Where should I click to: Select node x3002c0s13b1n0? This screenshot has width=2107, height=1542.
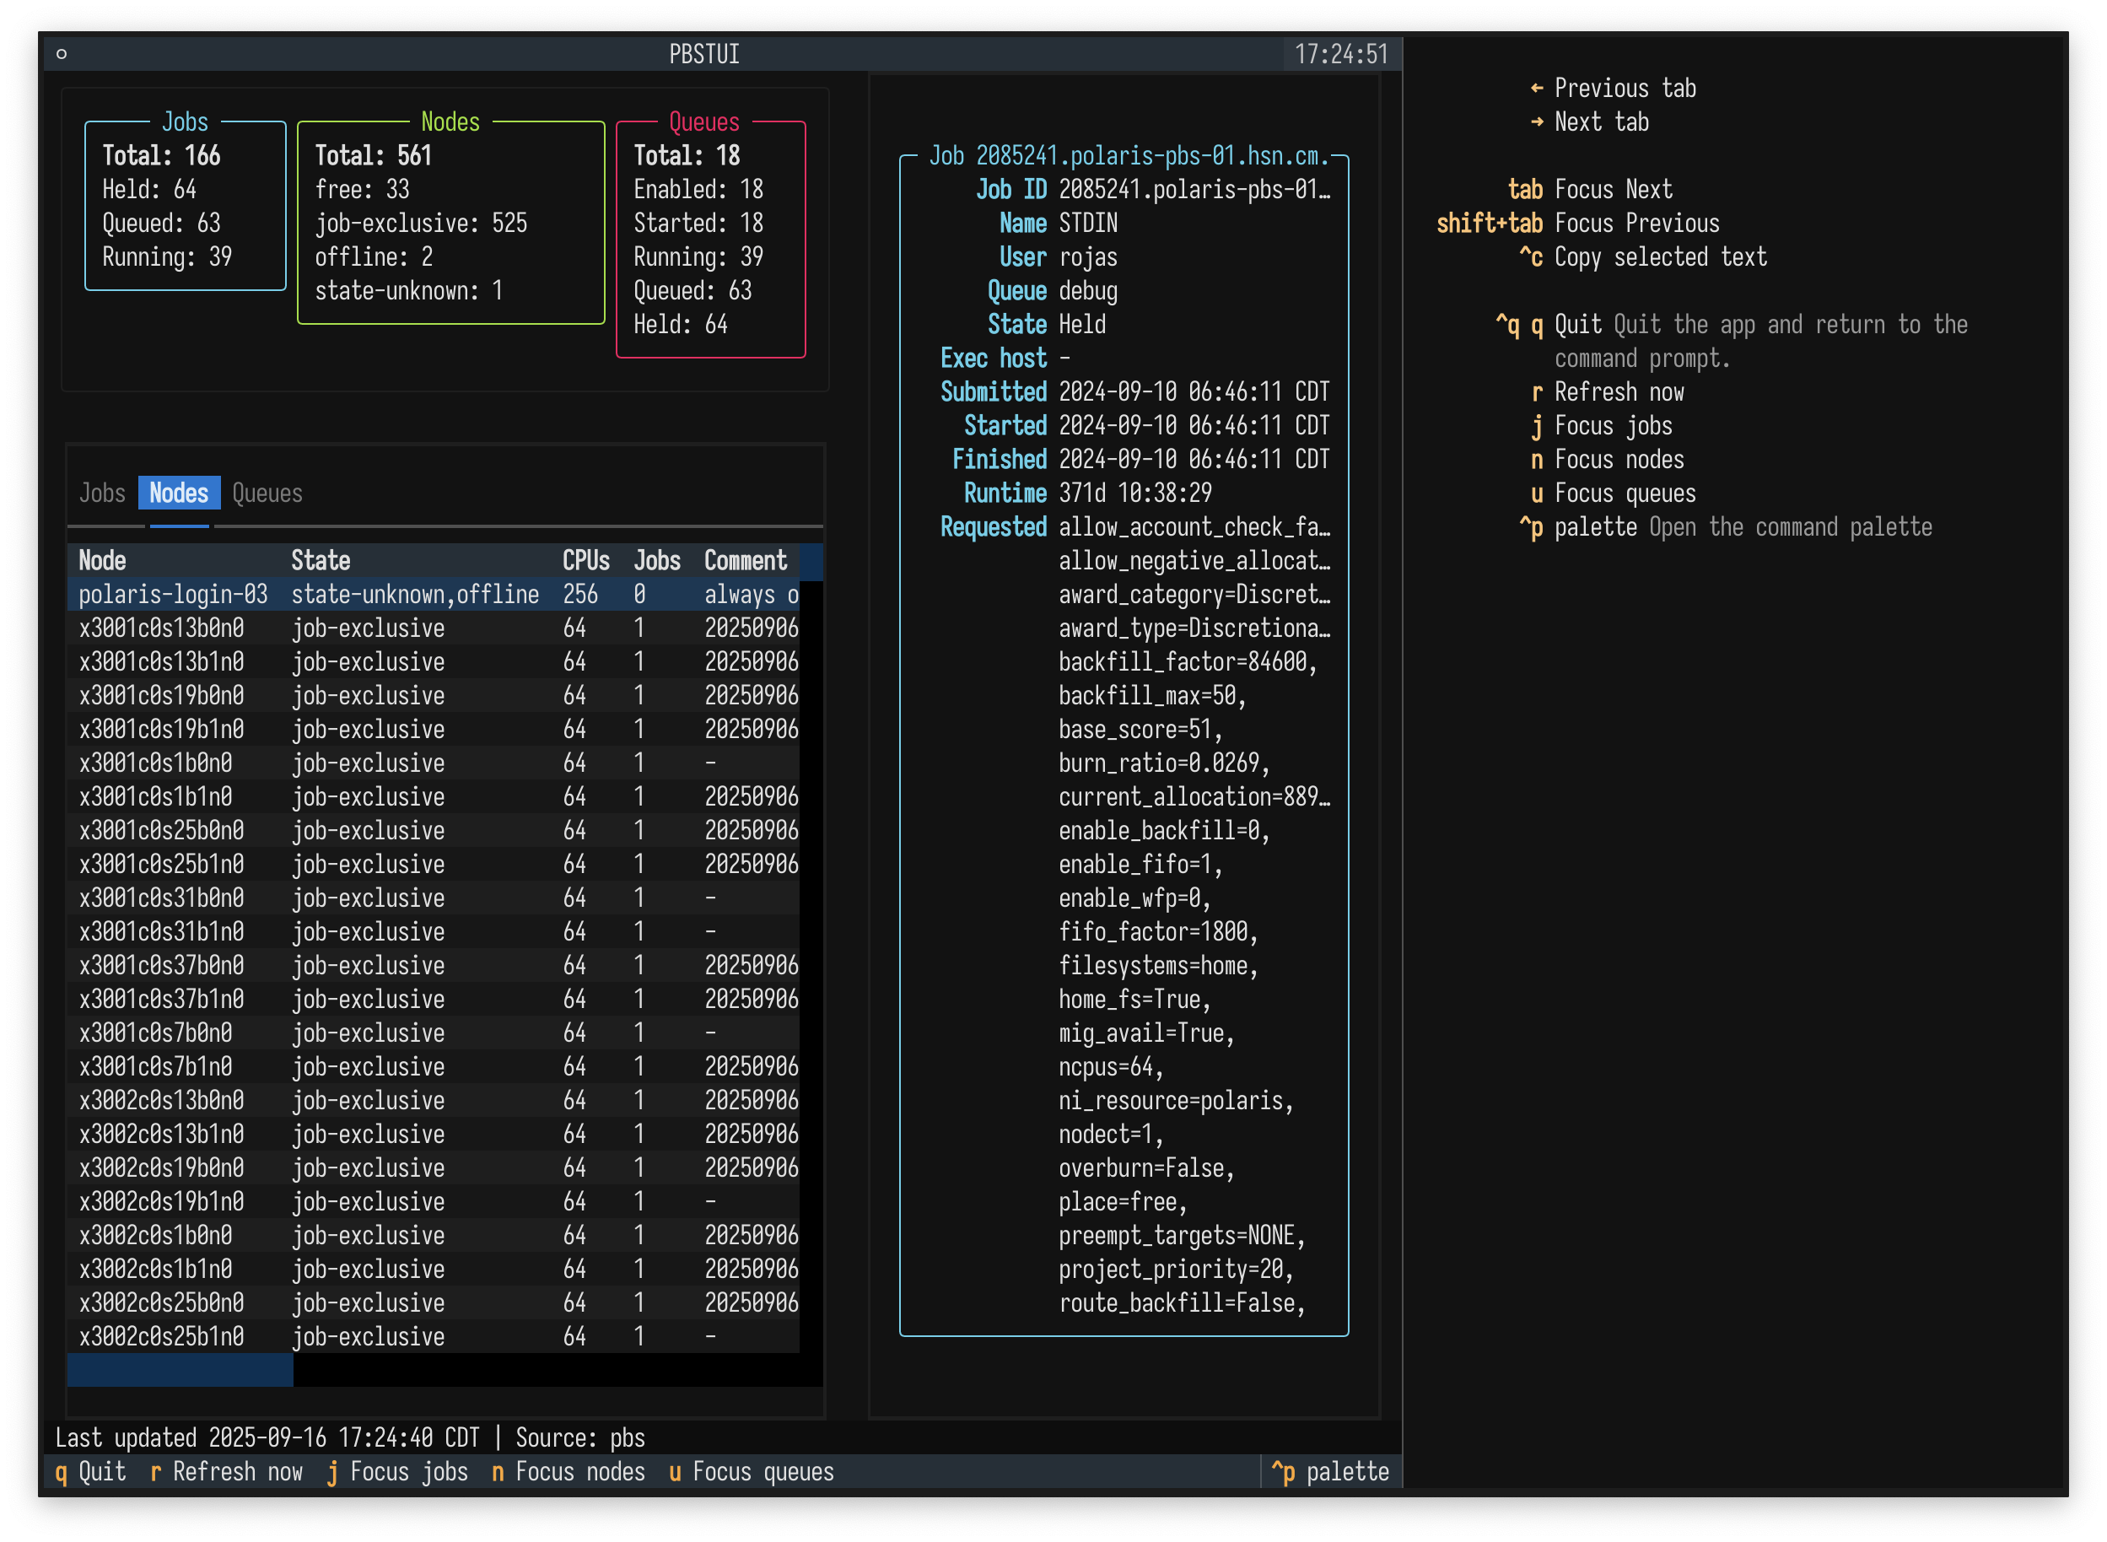(x=434, y=1134)
